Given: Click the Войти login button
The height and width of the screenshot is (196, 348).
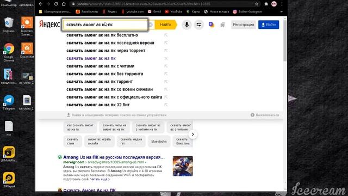Looking at the screenshot, I should 269,24.
